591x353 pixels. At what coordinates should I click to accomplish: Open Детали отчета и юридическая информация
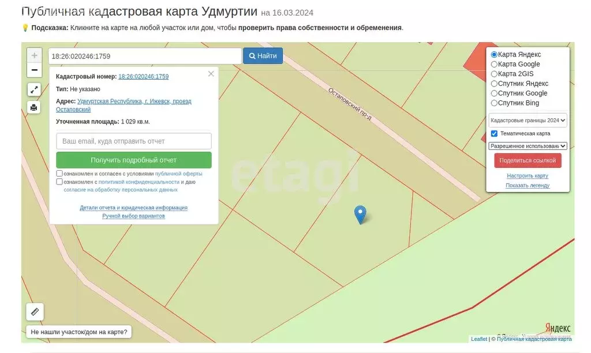click(133, 208)
